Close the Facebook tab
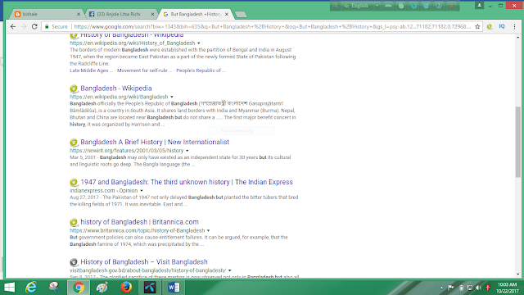This screenshot has height=295, width=524. point(152,14)
